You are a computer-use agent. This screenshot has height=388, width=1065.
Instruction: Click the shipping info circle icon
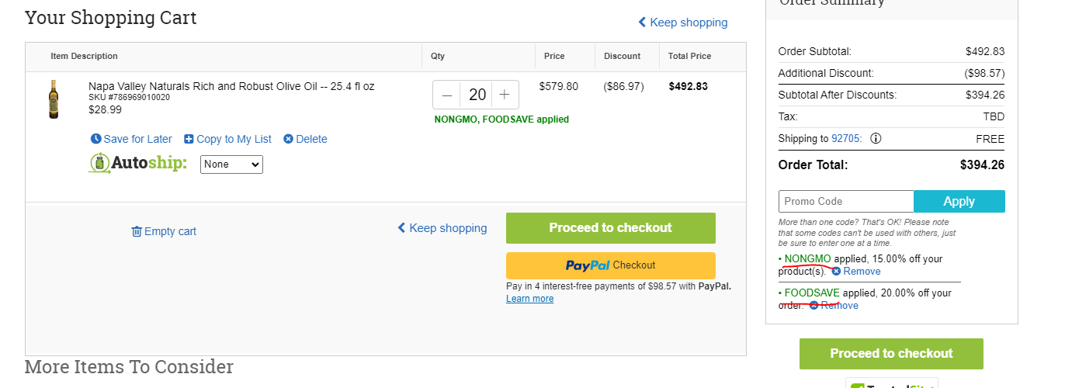pyautogui.click(x=876, y=139)
